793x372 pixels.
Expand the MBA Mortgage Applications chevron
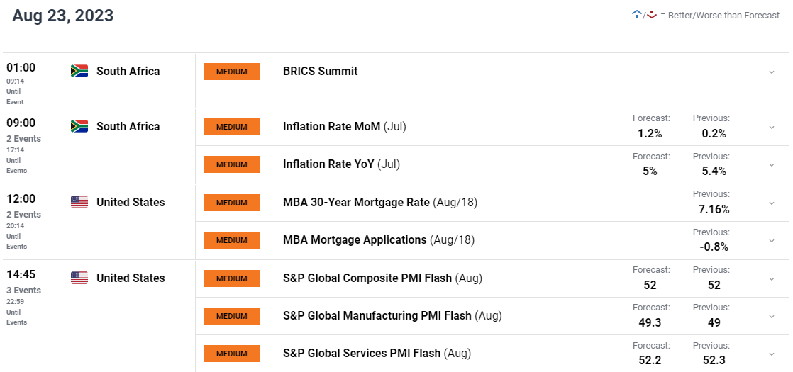coord(772,241)
